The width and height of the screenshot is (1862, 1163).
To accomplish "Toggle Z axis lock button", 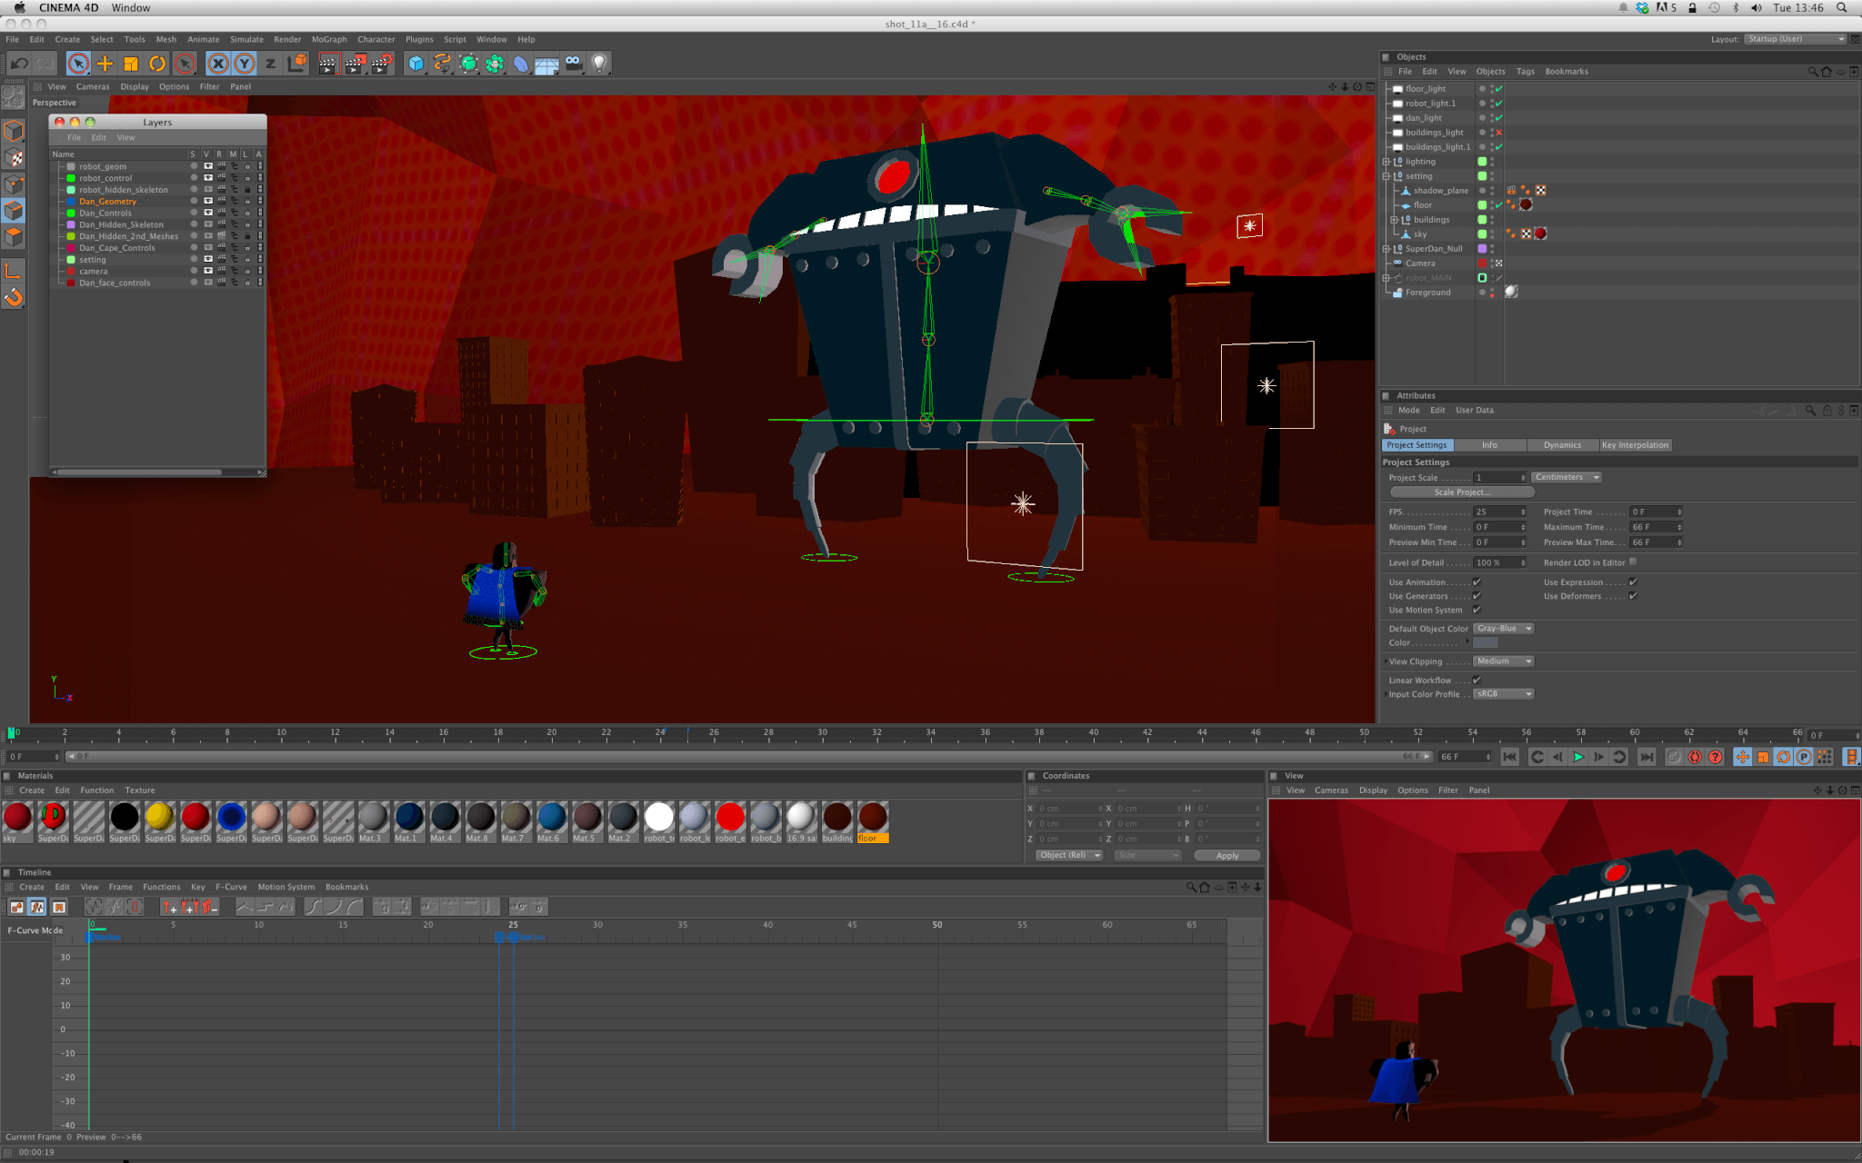I will pyautogui.click(x=270, y=64).
